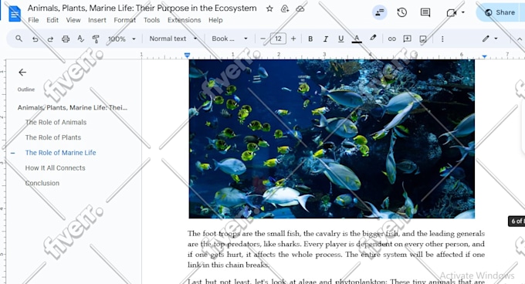Jump to How It All Connects heading
The height and width of the screenshot is (284, 525).
[56, 168]
